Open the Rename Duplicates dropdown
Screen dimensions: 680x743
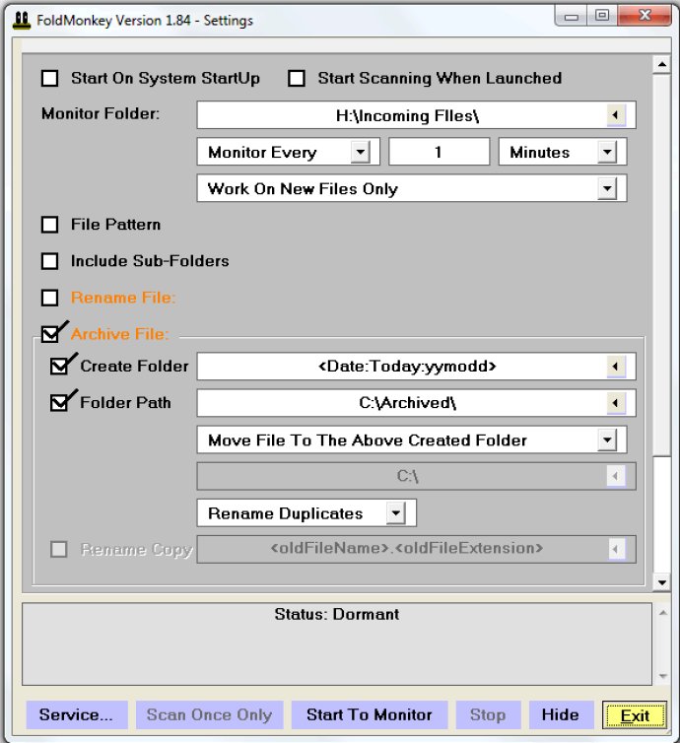pyautogui.click(x=396, y=513)
